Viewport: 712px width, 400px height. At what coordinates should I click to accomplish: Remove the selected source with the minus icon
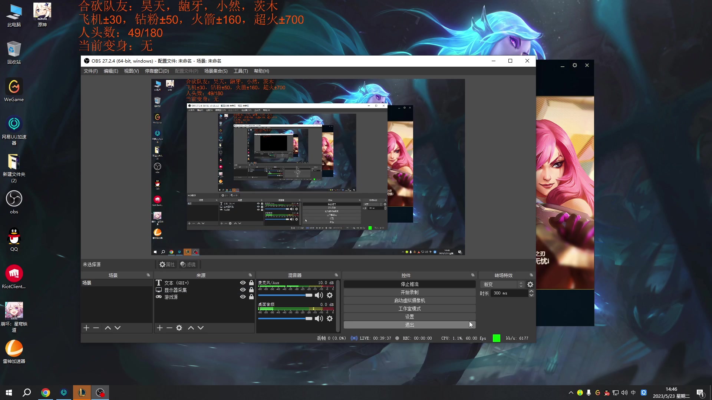pyautogui.click(x=169, y=328)
